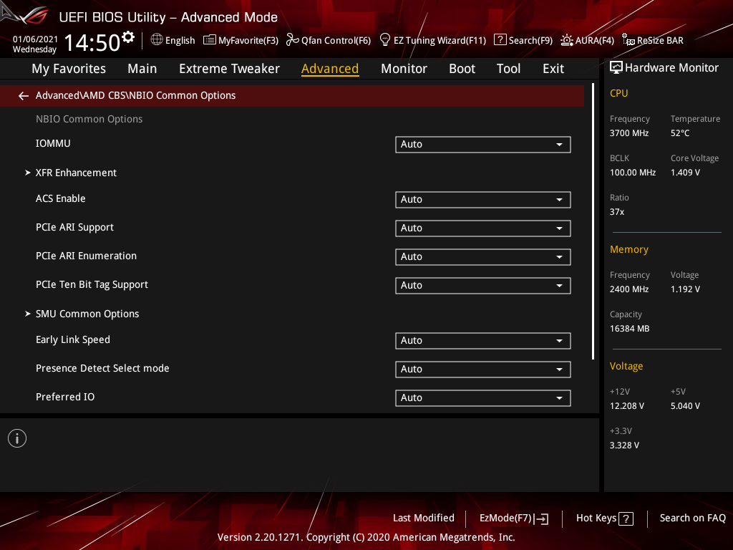
Task: Click the ACS Enable label
Action: 60,199
